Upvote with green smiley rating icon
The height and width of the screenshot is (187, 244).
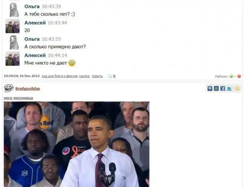point(231,76)
